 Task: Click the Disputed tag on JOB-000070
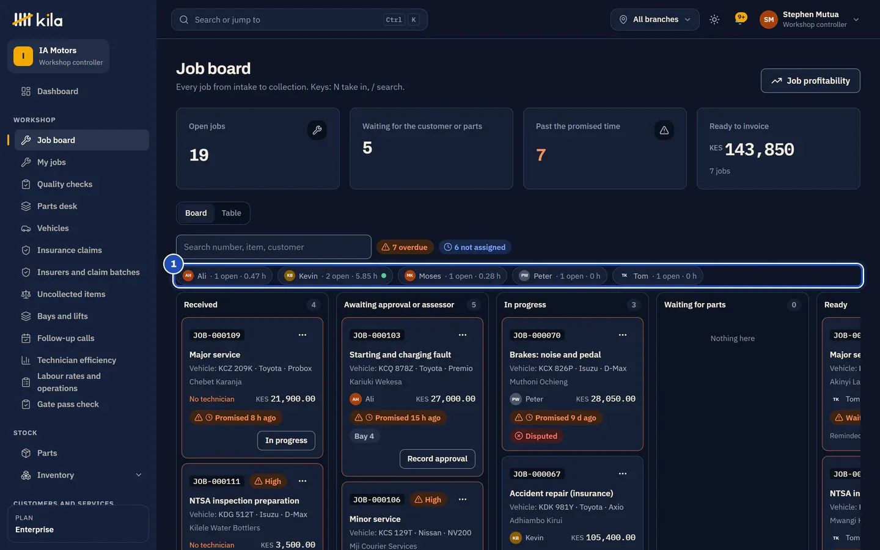(536, 436)
